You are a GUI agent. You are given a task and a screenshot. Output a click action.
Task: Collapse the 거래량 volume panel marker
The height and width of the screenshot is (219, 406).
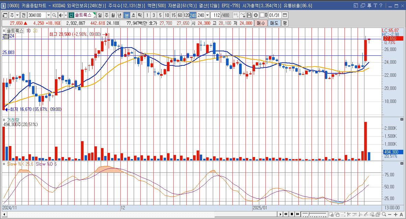[4, 119]
